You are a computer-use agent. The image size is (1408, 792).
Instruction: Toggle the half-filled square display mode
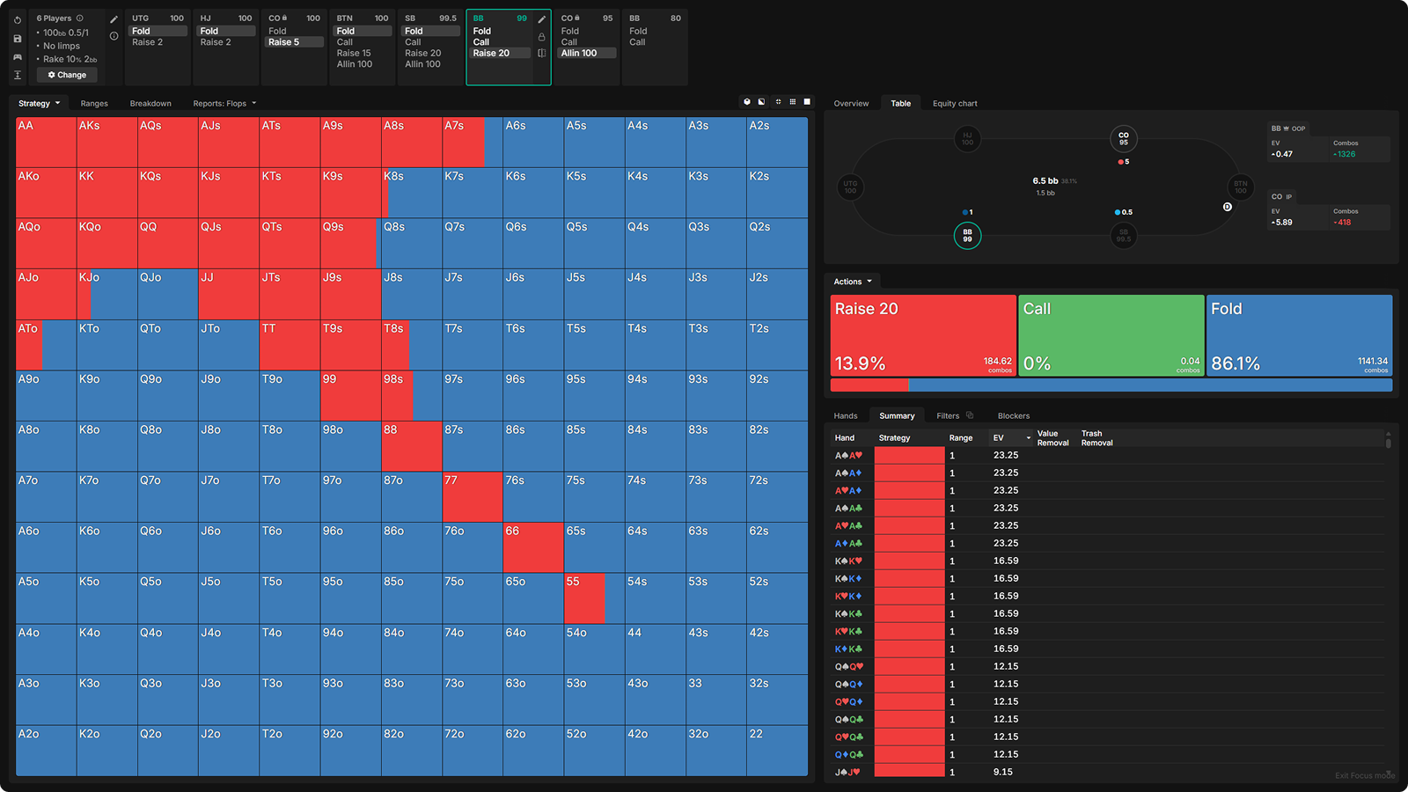tap(762, 102)
